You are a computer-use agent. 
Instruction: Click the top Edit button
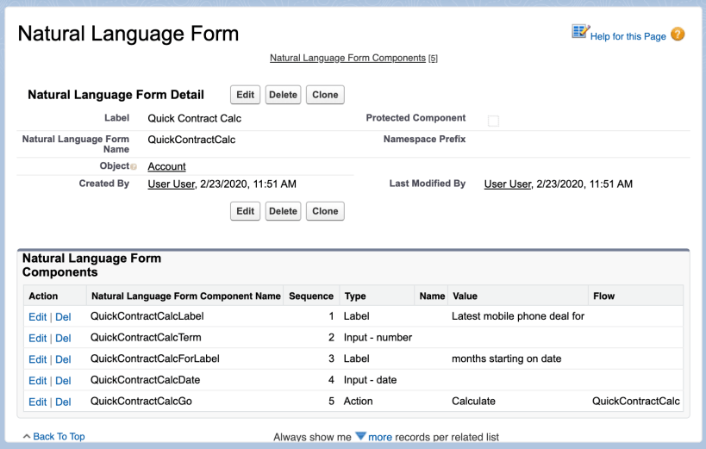[246, 95]
